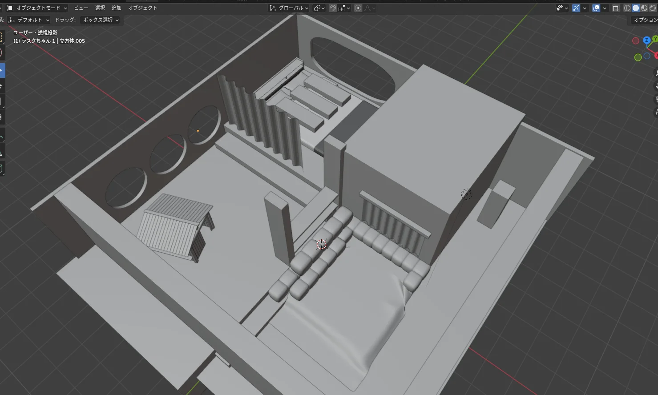Image resolution: width=658 pixels, height=395 pixels.
Task: Toggle viewport overlays display
Action: (x=596, y=8)
